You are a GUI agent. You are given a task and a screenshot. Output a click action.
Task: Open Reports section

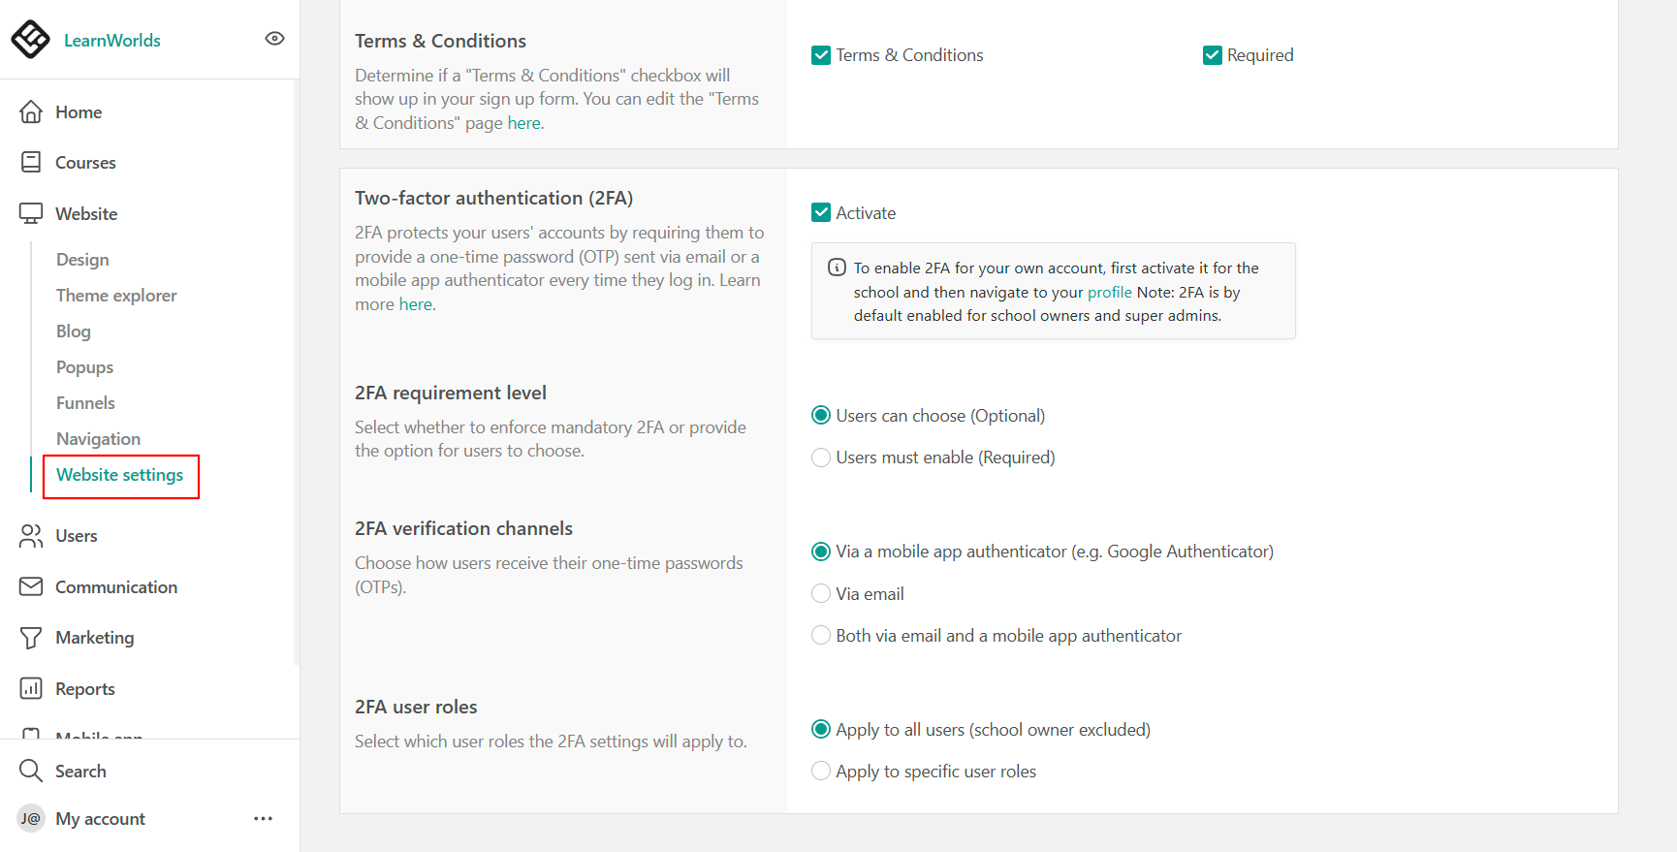pyautogui.click(x=85, y=689)
